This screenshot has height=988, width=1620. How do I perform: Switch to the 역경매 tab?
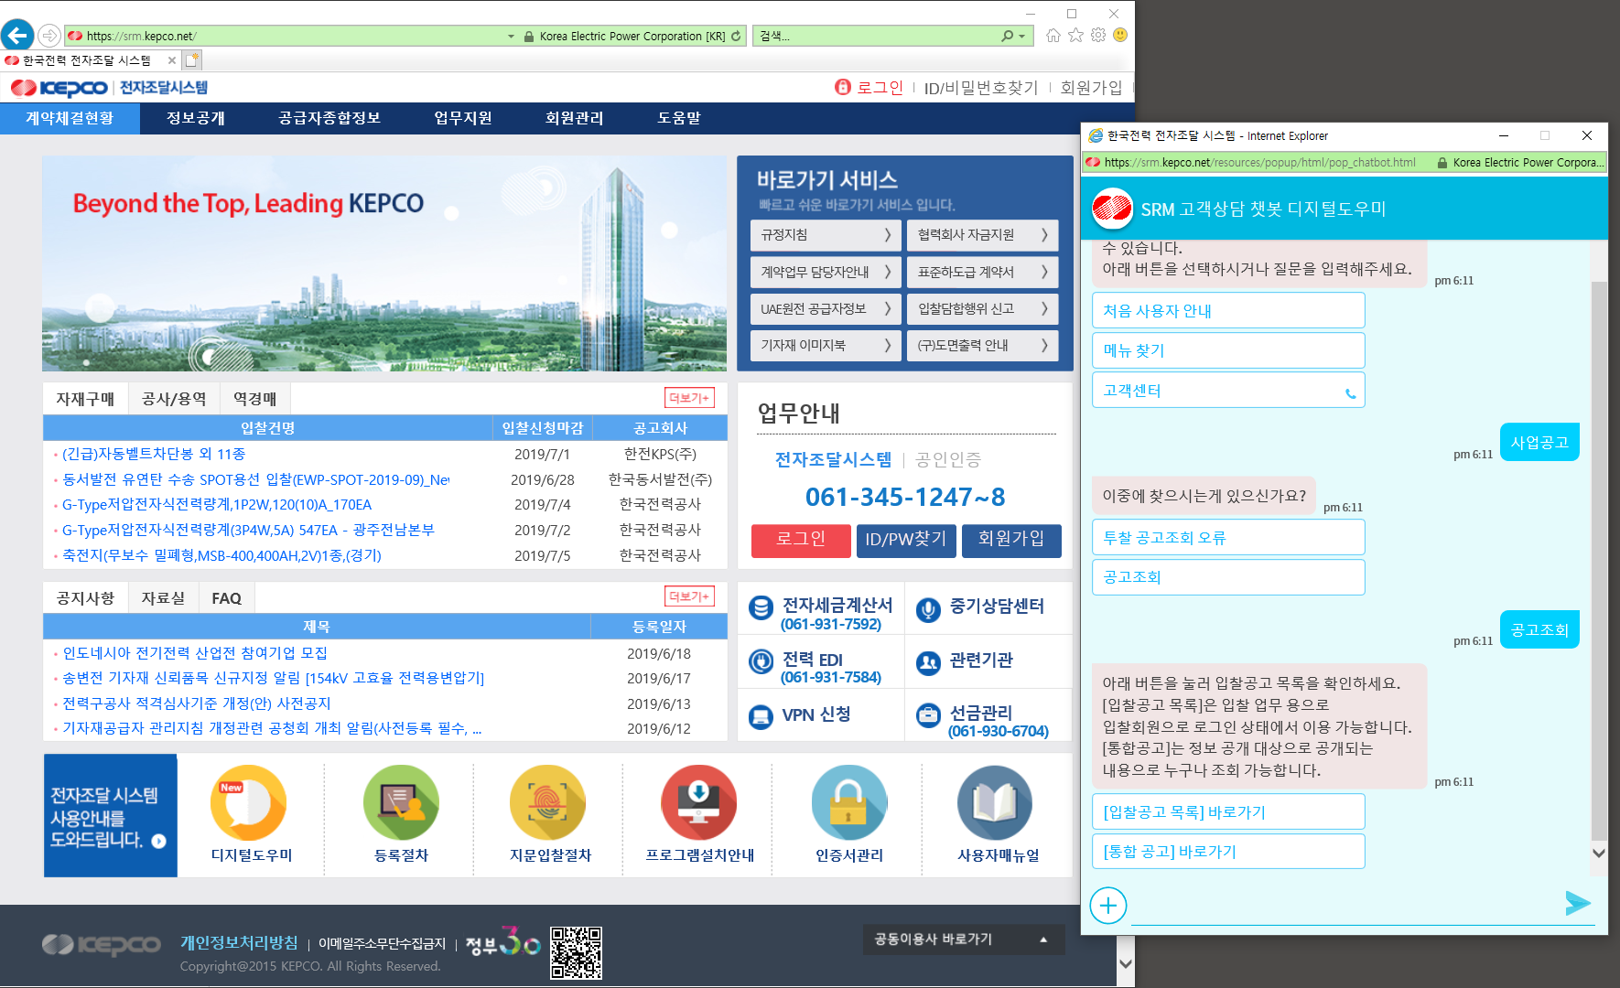pos(255,399)
